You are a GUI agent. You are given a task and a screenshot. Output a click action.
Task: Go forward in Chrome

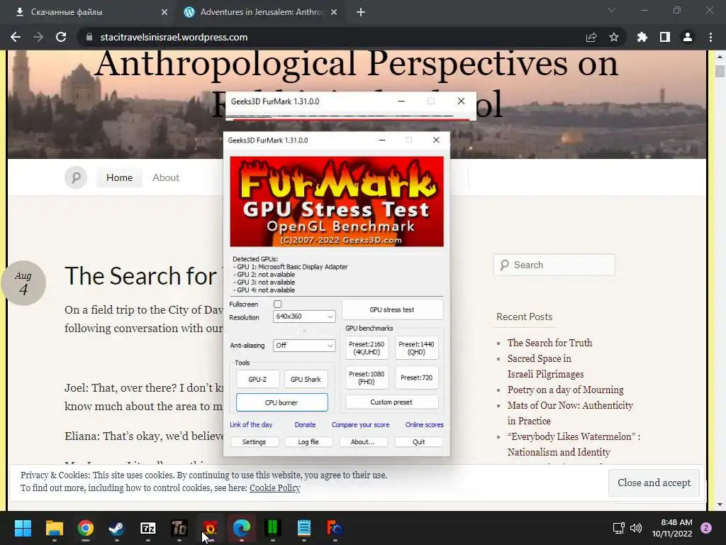pyautogui.click(x=38, y=37)
